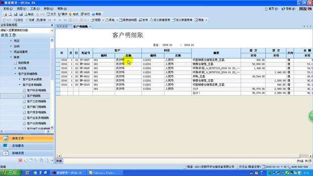Expand the 现金流量表 tree node

[11, 52]
